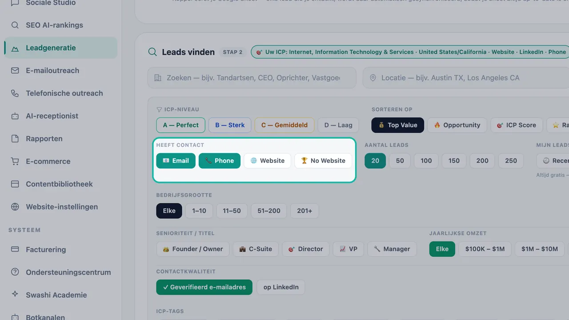Filter by Founder / Owner seniority

tap(193, 249)
